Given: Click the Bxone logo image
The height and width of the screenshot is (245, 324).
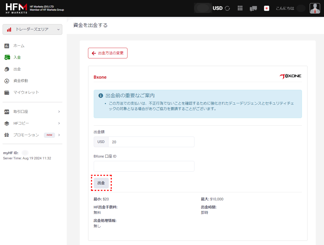Looking at the screenshot, I should click(x=290, y=76).
